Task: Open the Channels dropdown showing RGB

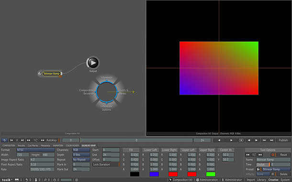Action: point(81,150)
